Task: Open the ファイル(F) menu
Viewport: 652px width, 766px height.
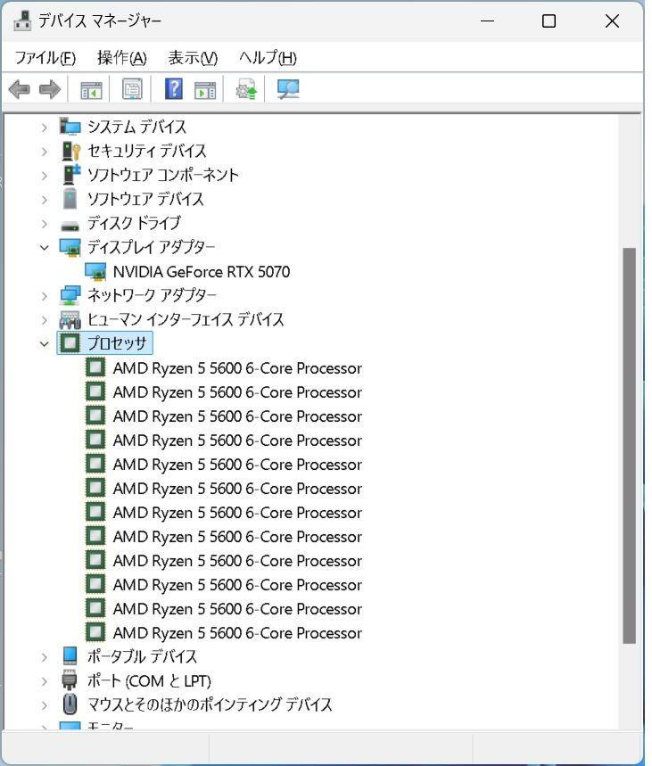Action: click(45, 58)
